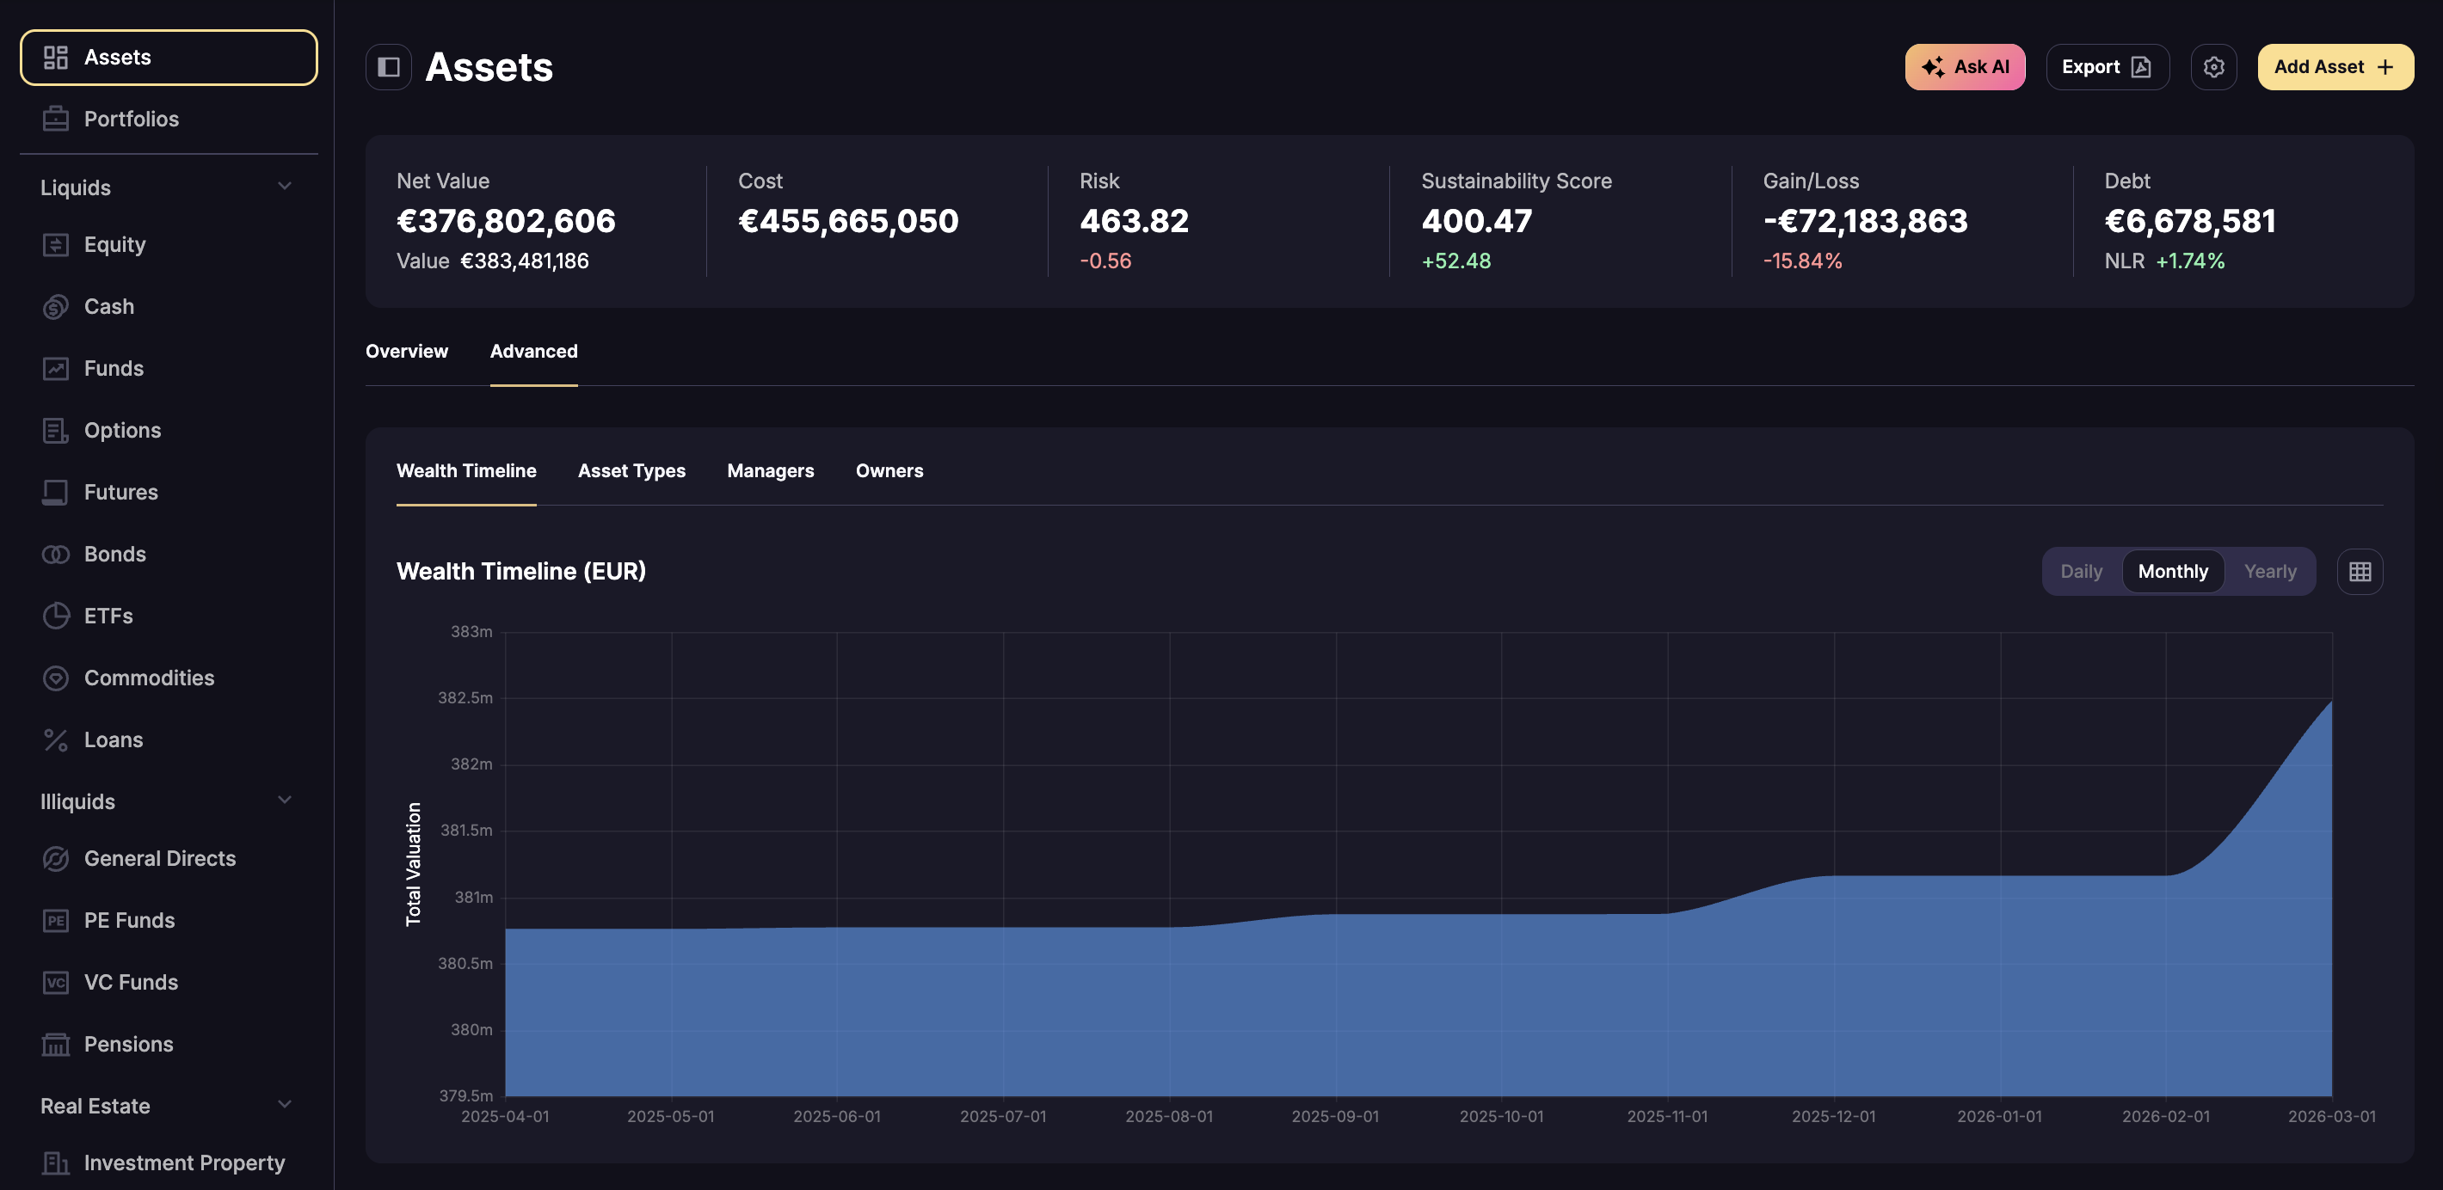
Task: Expand the Real Estate category
Action: coord(286,1103)
